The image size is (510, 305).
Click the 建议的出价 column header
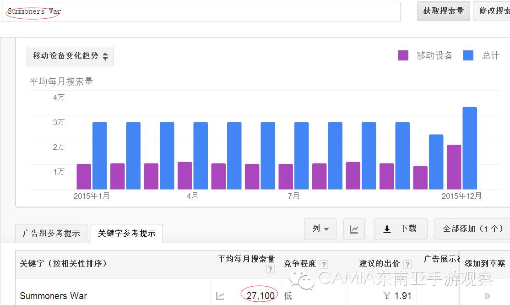click(379, 264)
